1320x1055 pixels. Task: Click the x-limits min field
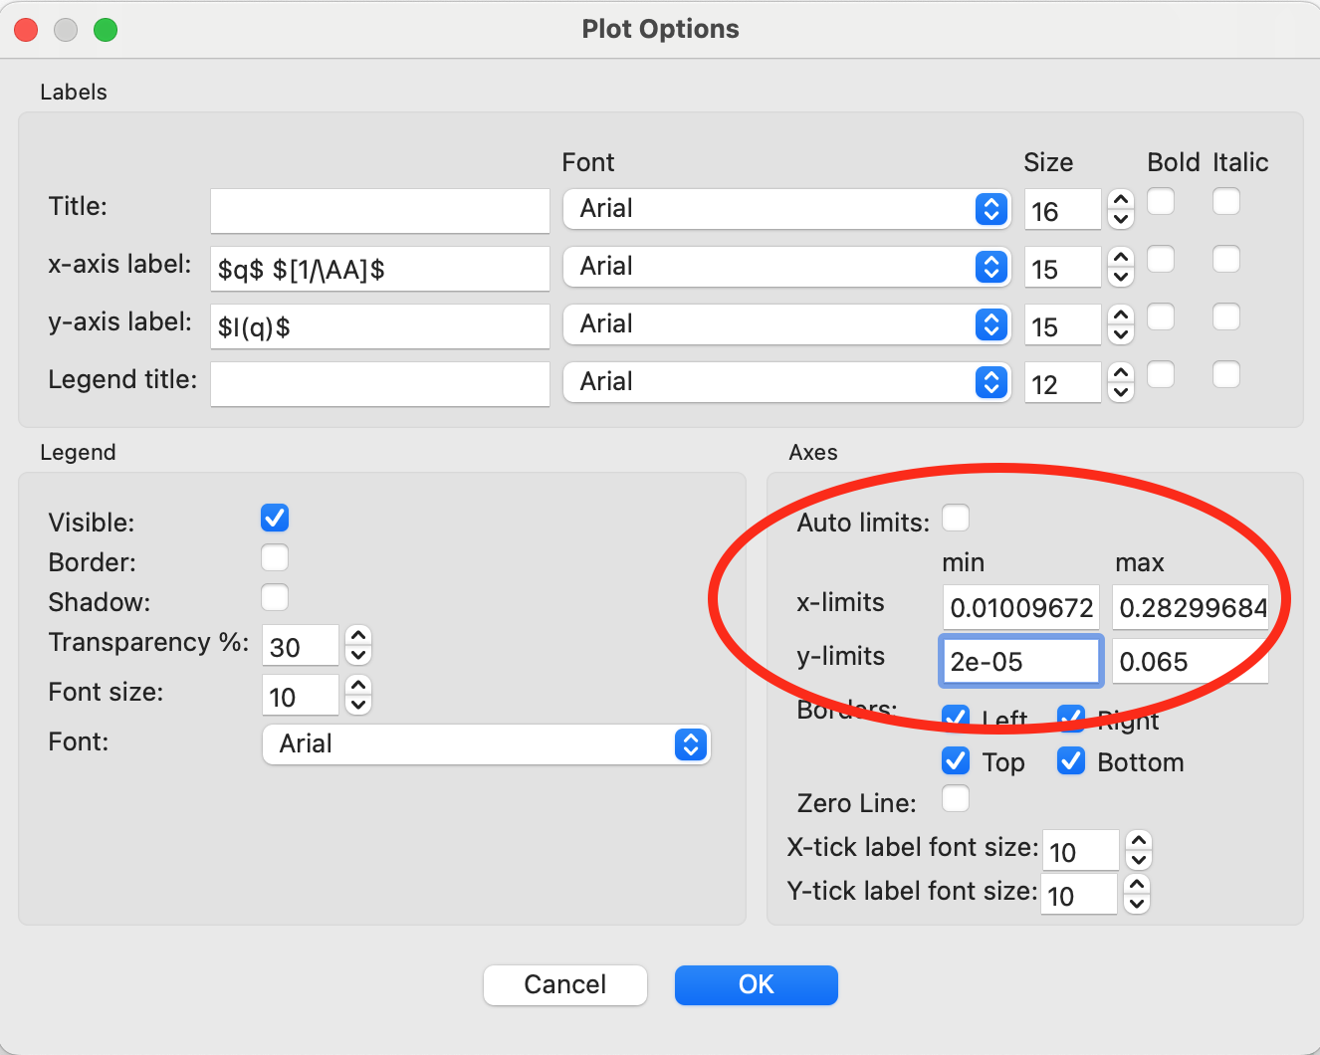tap(1020, 608)
